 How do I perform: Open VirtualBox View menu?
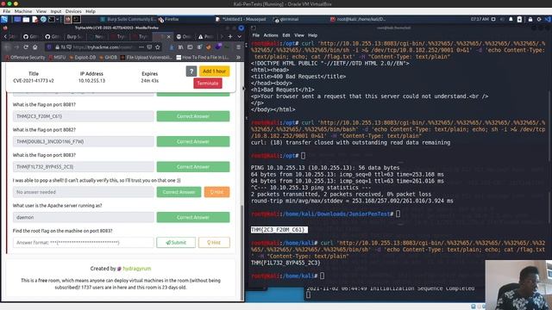[x=41, y=11]
